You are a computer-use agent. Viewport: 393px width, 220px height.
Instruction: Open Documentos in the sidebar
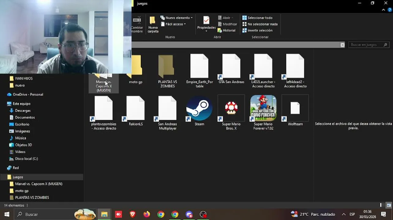(25, 118)
